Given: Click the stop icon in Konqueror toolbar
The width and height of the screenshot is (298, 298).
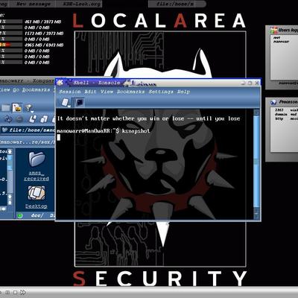Looking at the screenshot, I should 19,119.
